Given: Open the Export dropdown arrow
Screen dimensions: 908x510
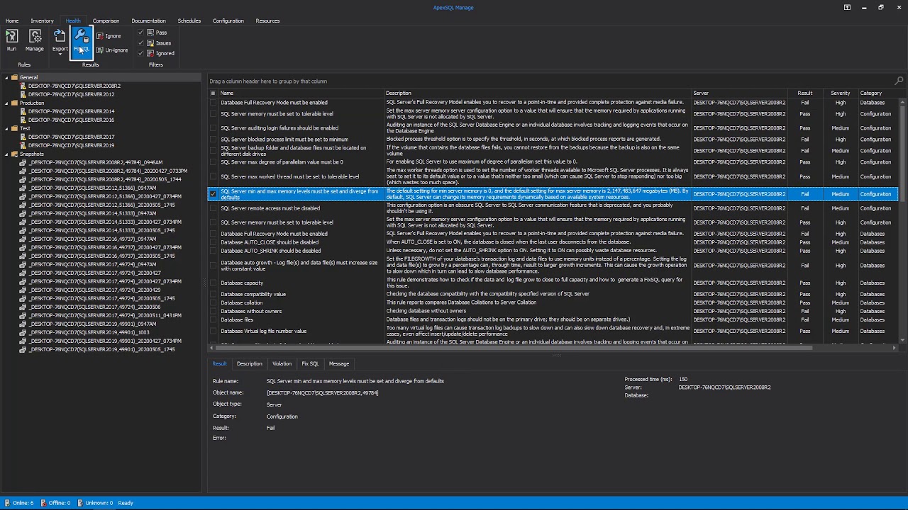Looking at the screenshot, I should pyautogui.click(x=59, y=55).
